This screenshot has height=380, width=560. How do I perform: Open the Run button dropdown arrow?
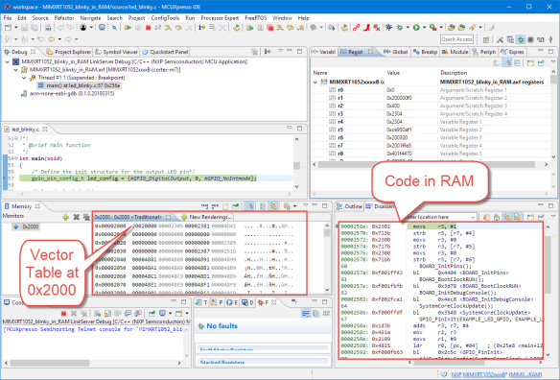click(424, 28)
